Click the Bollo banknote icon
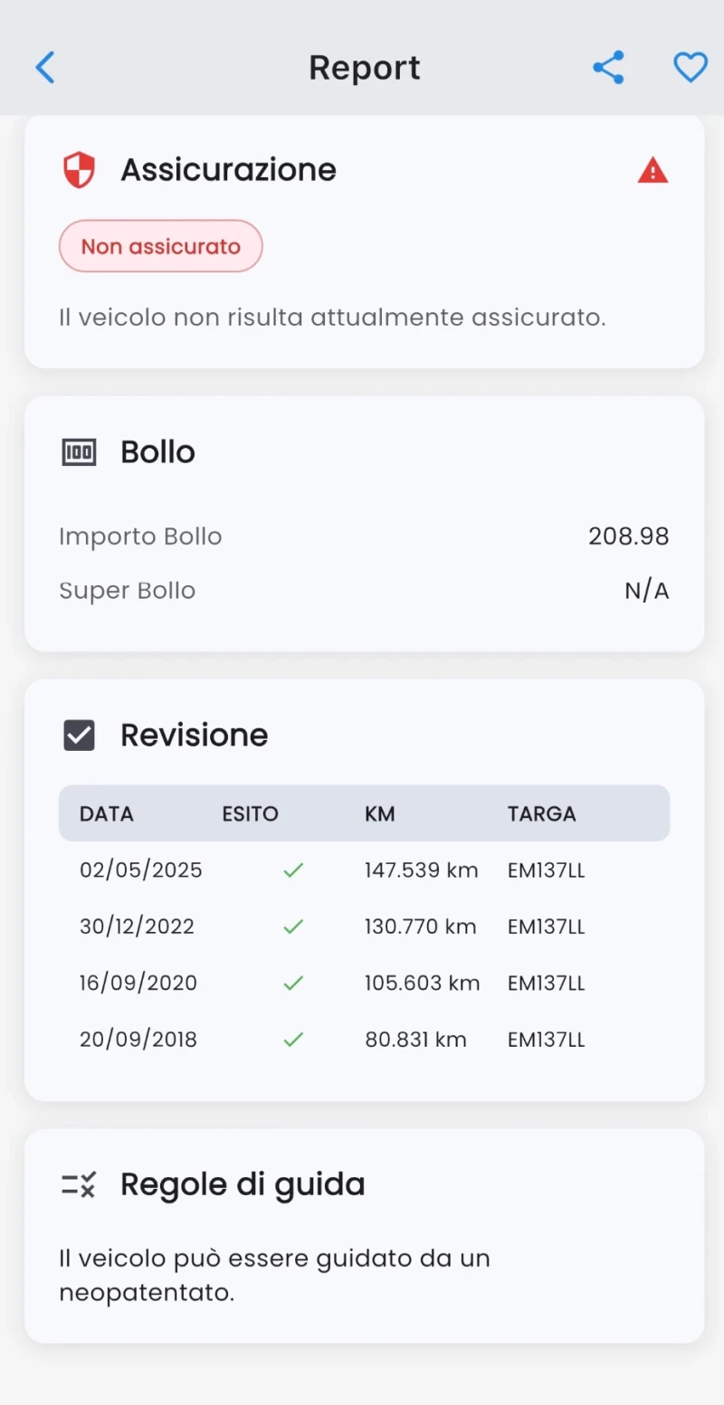Viewport: 724px width, 1405px height. (79, 451)
